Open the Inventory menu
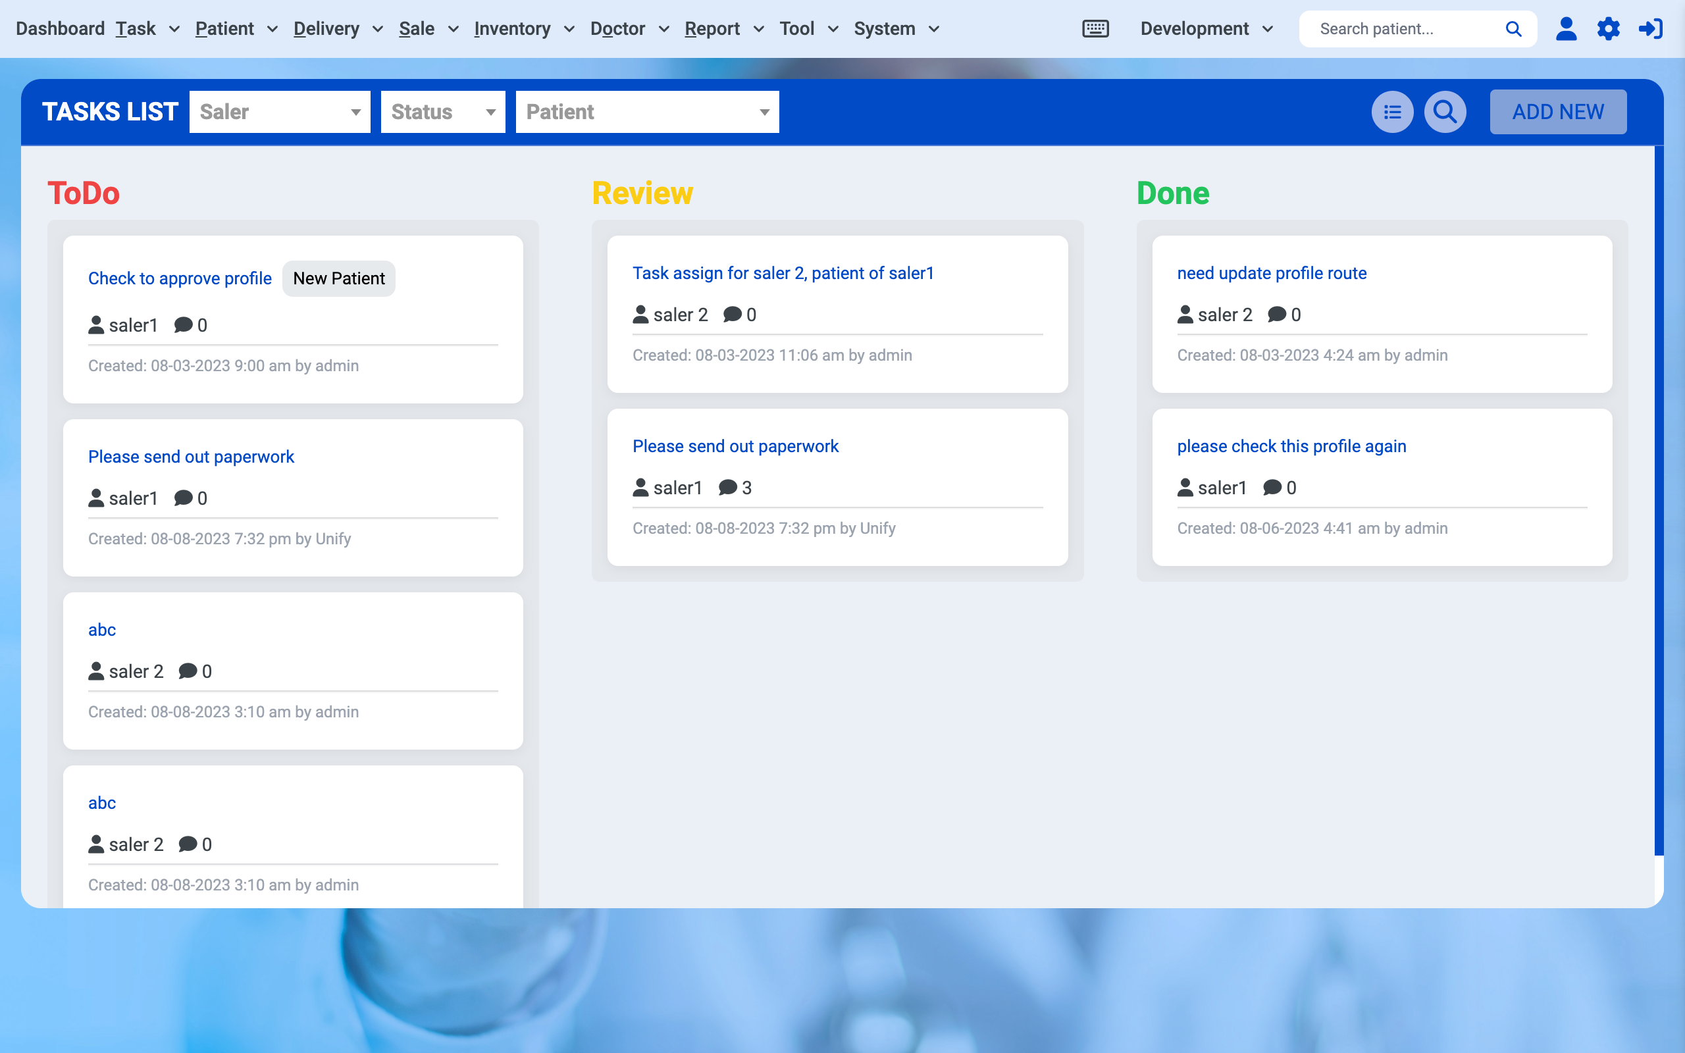Viewport: 1685px width, 1053px height. (513, 28)
